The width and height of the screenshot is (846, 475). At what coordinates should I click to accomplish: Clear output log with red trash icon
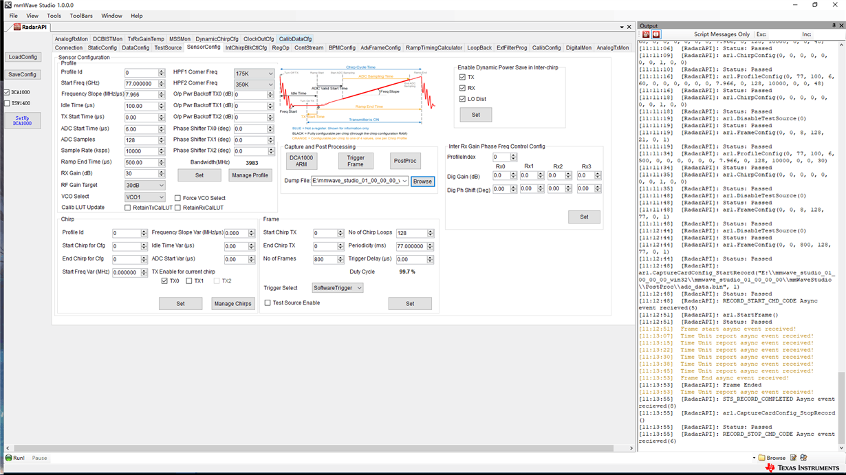(646, 34)
